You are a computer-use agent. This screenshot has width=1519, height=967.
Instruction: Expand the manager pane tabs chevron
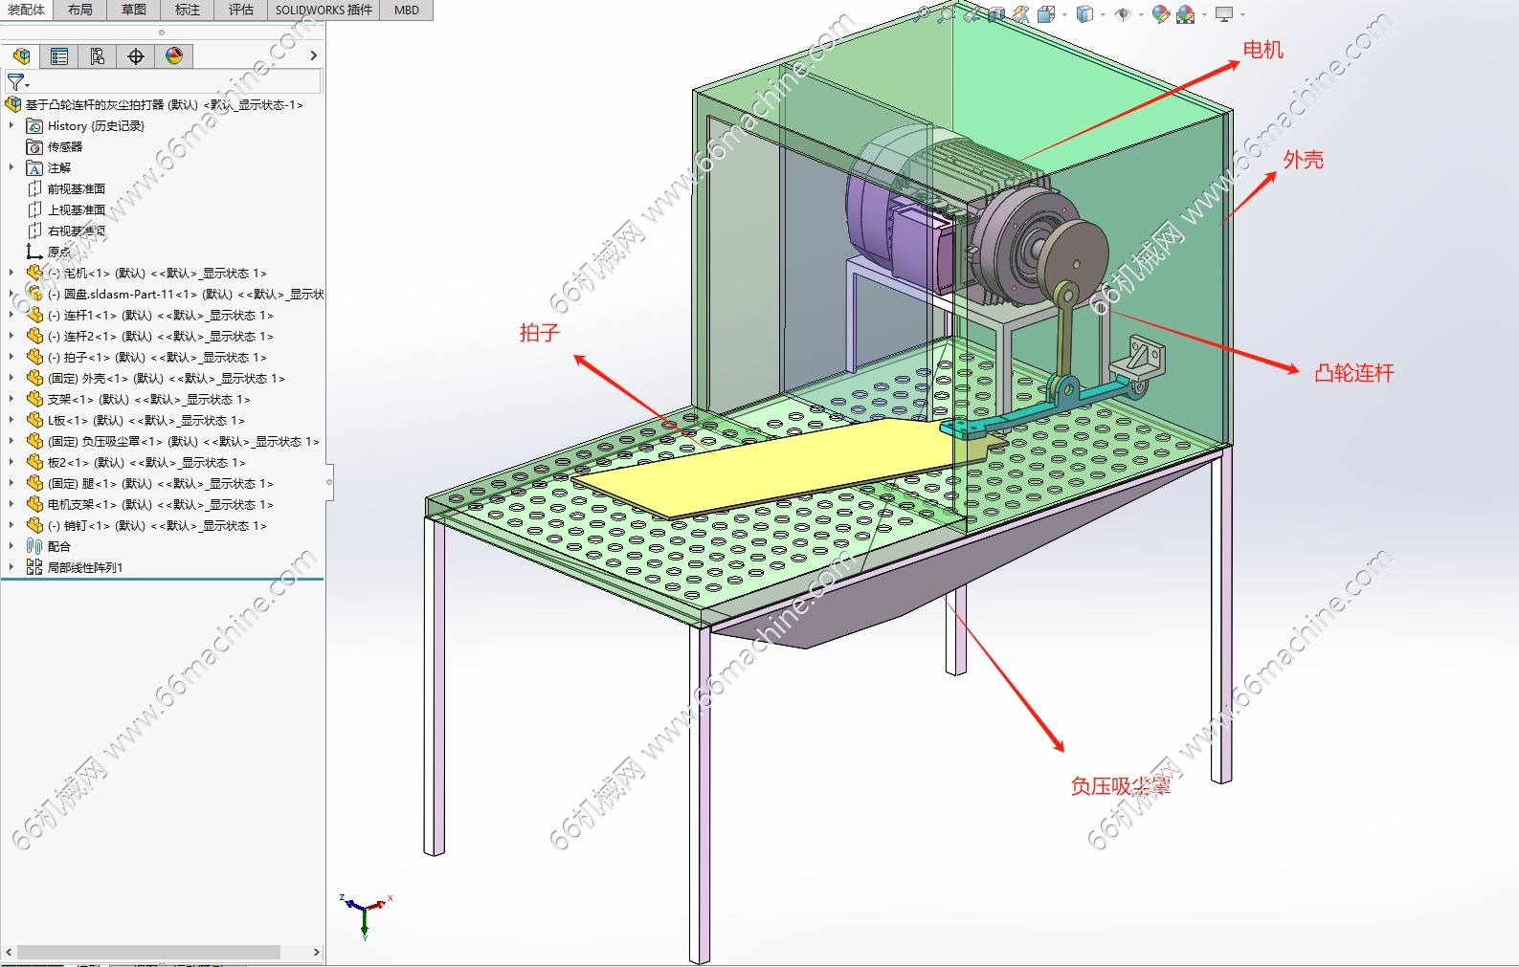(x=313, y=56)
